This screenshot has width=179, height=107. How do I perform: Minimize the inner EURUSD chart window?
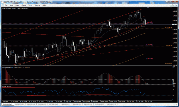tap(171, 5)
